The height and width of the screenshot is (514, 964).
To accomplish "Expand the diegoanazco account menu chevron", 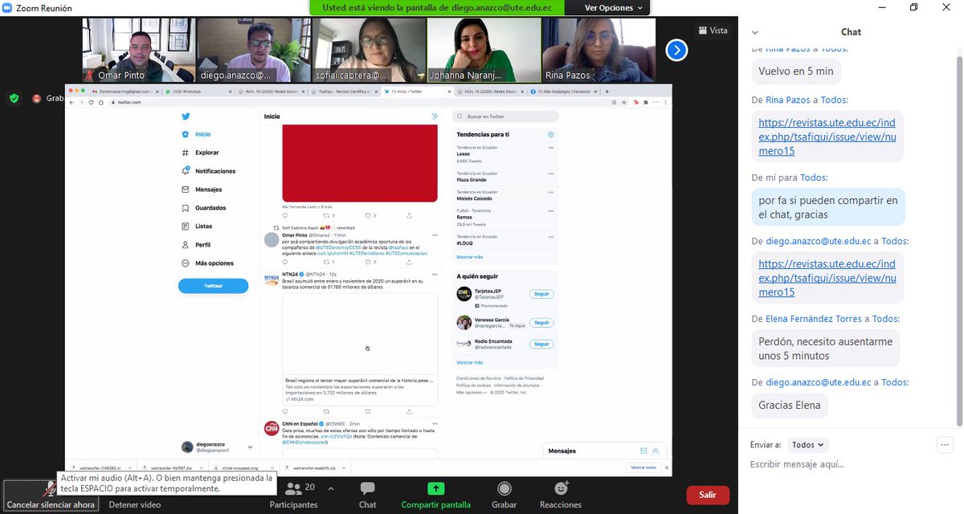I will click(250, 447).
